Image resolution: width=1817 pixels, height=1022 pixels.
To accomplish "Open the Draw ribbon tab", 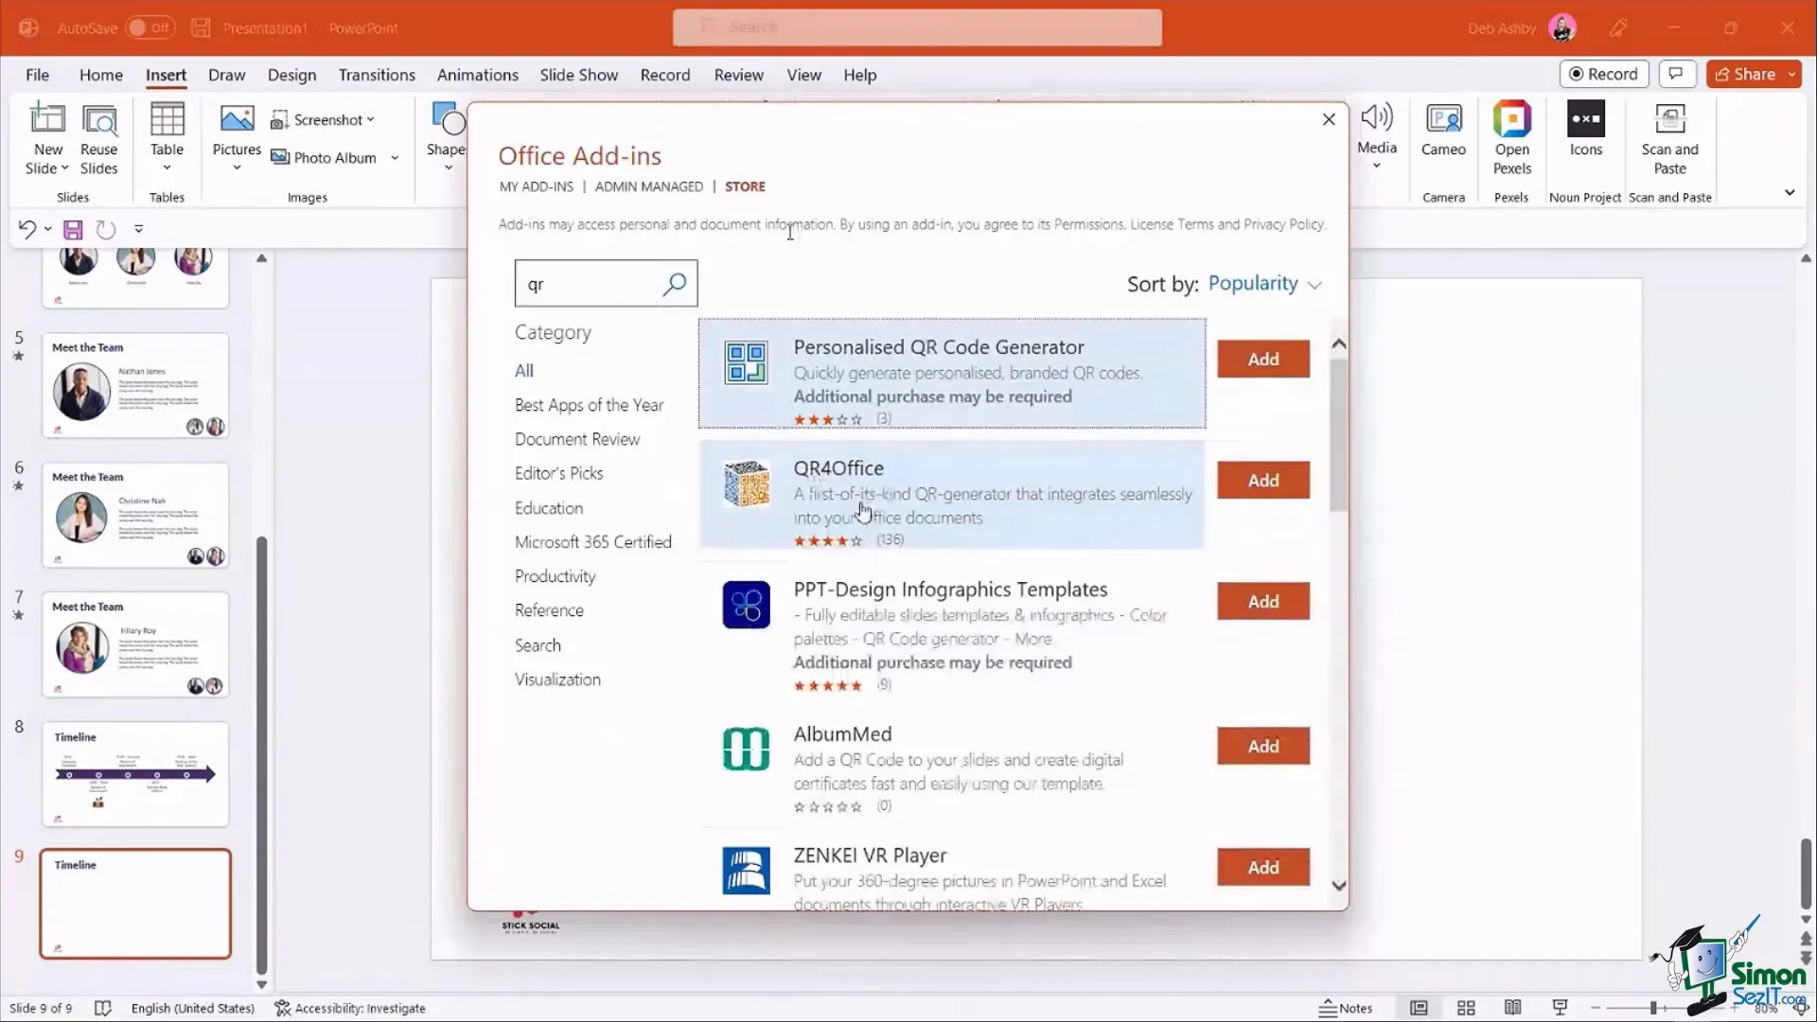I will 226,75.
